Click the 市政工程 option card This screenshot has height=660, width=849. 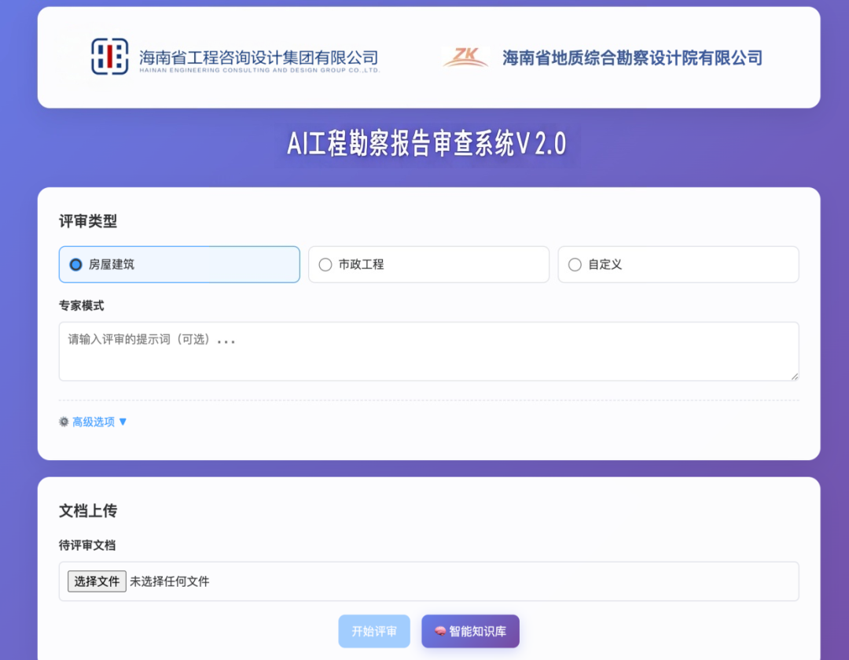pos(428,264)
